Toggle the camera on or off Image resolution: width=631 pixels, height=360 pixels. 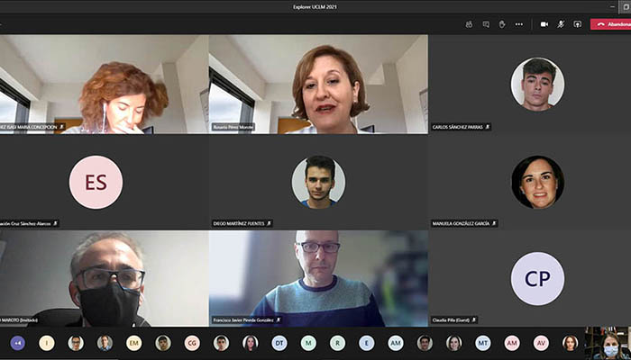click(544, 24)
